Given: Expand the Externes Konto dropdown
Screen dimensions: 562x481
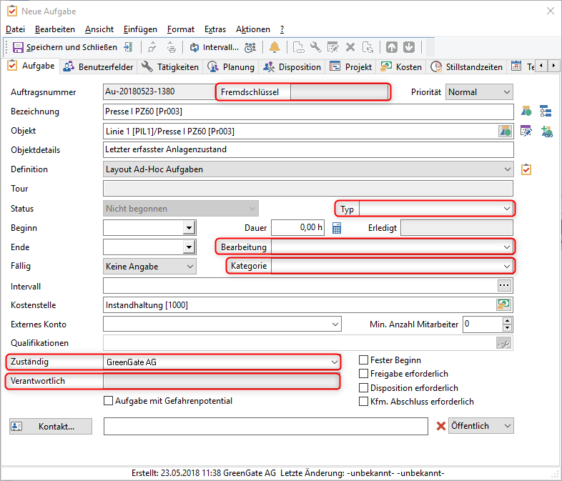Looking at the screenshot, I should [335, 324].
